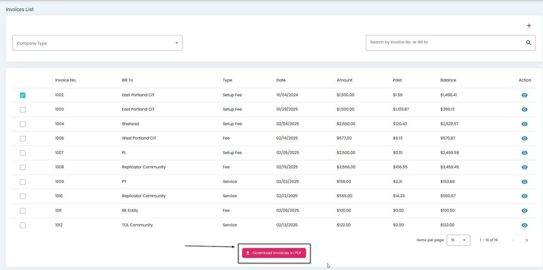Viewport: 543px width, 270px height.
Task: Click the eye icon on invoice 1012
Action: tap(524, 225)
